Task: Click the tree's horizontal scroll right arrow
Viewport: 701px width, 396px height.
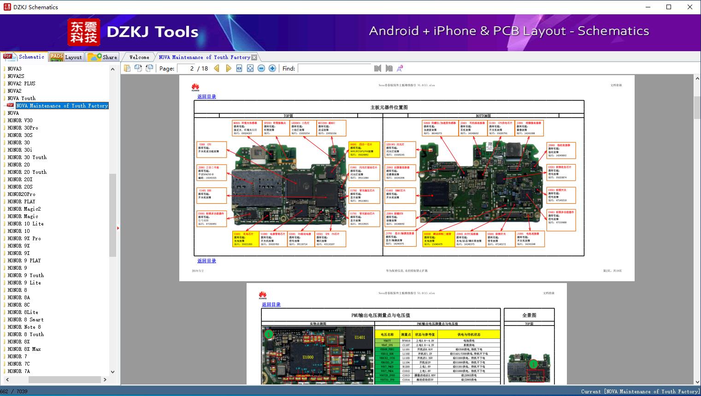Action: point(105,379)
